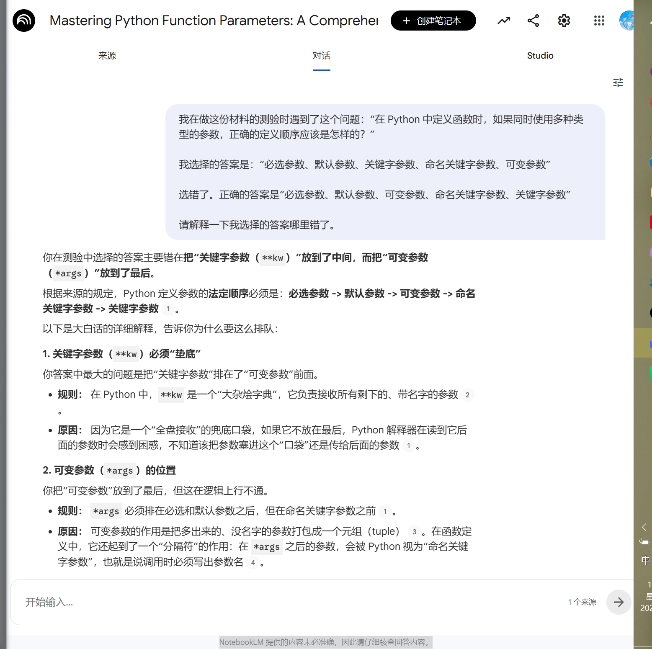Click citation 2 after 带名字的参数
The height and width of the screenshot is (649, 652).
[467, 395]
